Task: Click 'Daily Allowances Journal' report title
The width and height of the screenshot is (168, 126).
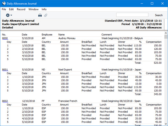Action: tap(18, 21)
